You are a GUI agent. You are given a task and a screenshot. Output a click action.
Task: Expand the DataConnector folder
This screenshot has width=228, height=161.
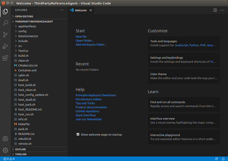pos(39,36)
